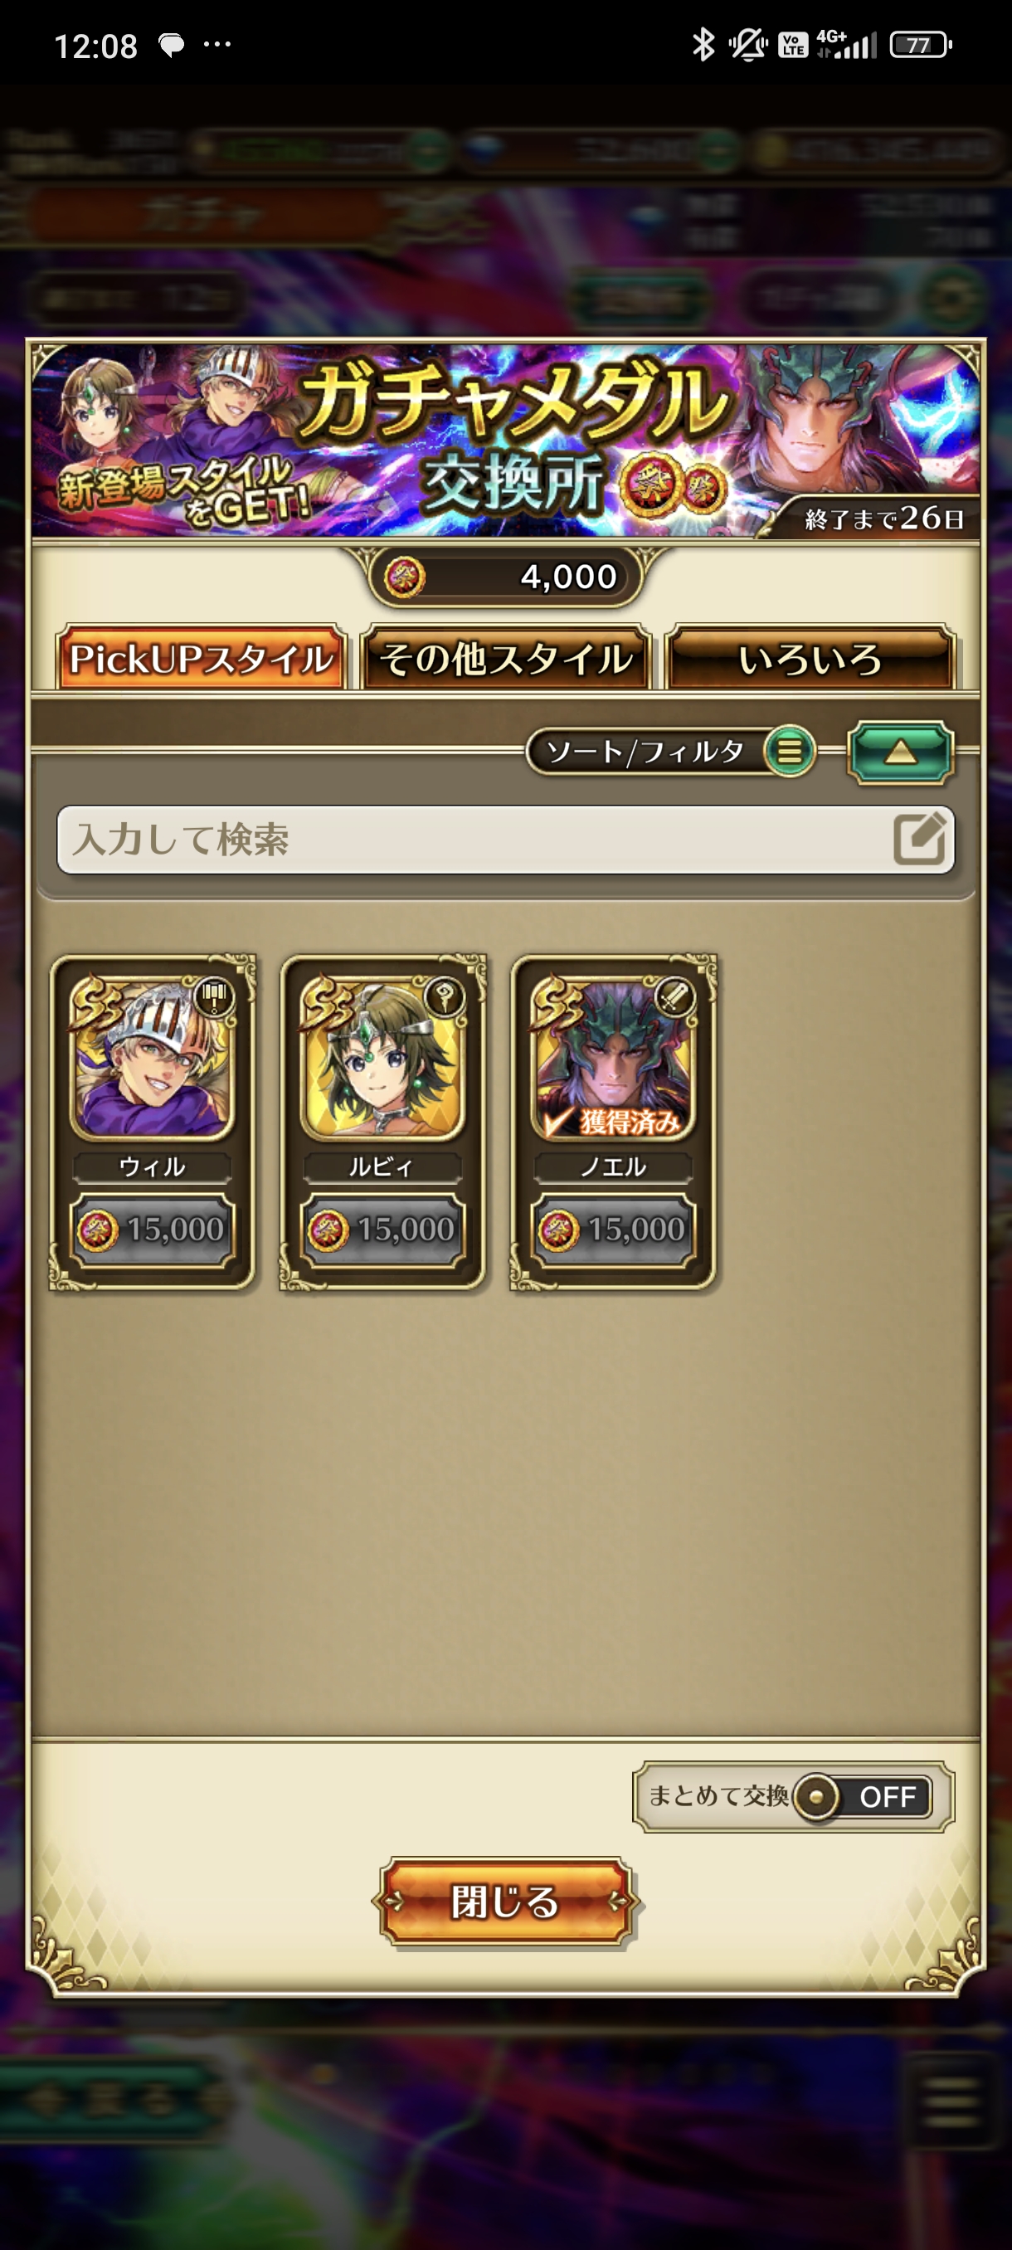Image resolution: width=1012 pixels, height=2250 pixels.
Task: Tap the medal coin icon beside 4,000
Action: coord(404,577)
